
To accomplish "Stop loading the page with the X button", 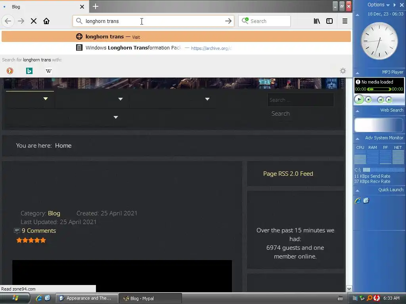I will tap(34, 21).
